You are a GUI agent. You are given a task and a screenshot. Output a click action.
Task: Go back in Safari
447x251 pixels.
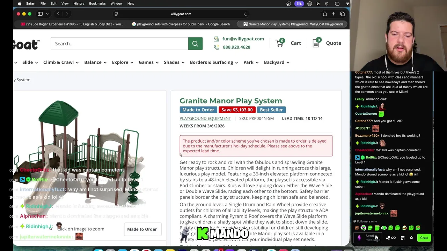[58, 14]
